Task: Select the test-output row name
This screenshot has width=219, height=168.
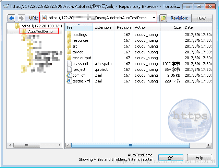Action: click(82, 58)
